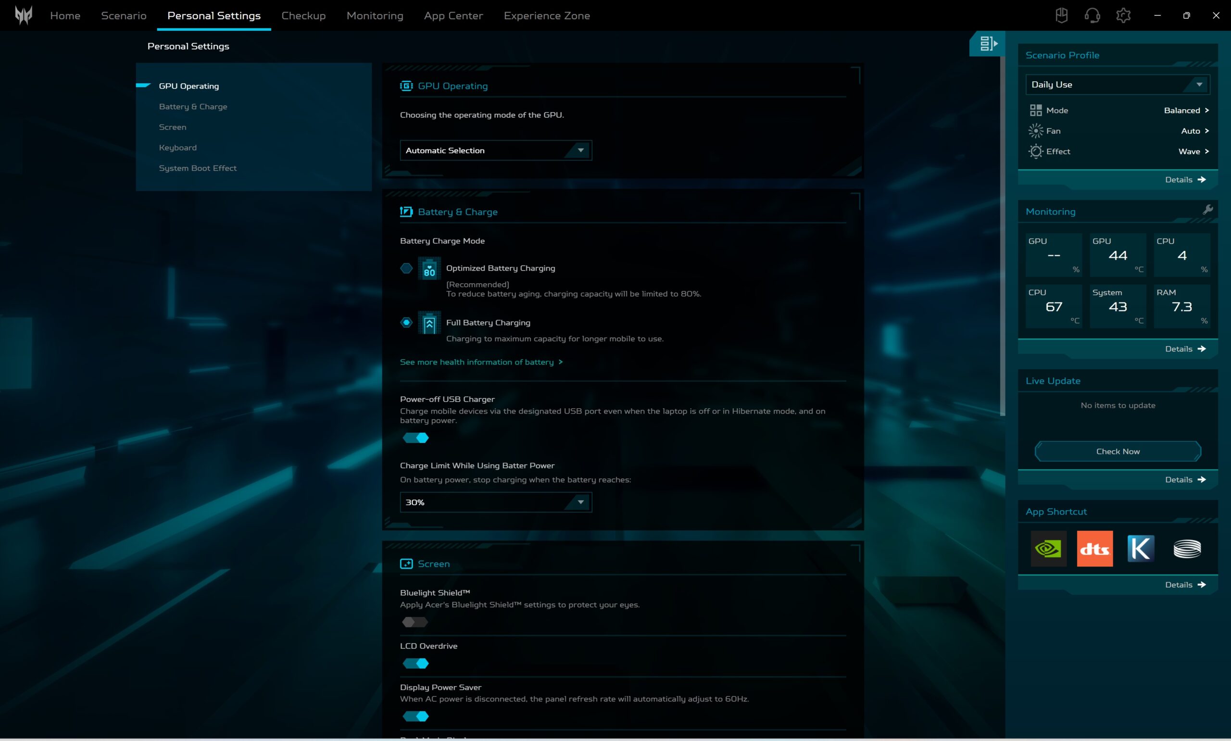Go to the App Center tab
Screen dimensions: 1231x741
(x=453, y=15)
